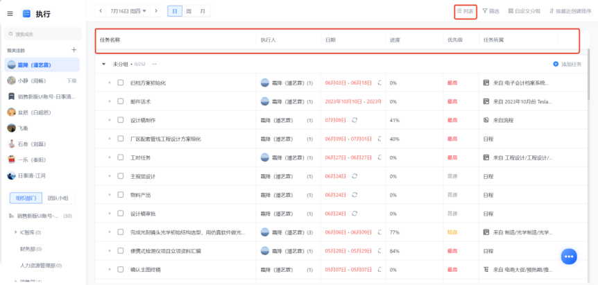
Task: Click repeat icon beside 06月03日 - 06月18日
Action: [379, 83]
